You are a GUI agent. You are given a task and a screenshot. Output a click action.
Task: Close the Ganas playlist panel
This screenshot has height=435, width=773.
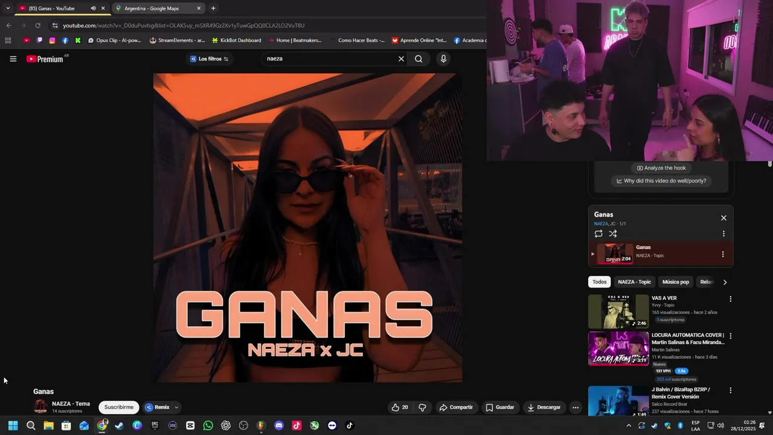pos(723,218)
